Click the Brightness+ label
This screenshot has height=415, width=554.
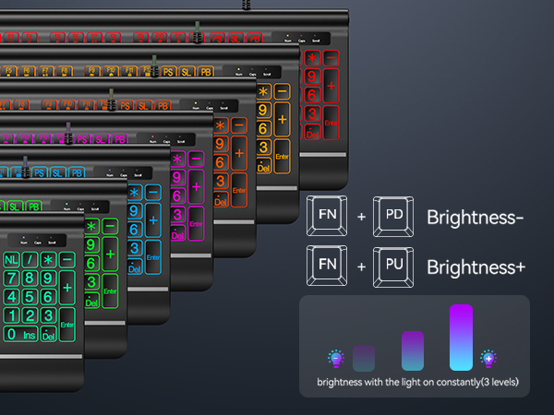(x=476, y=267)
